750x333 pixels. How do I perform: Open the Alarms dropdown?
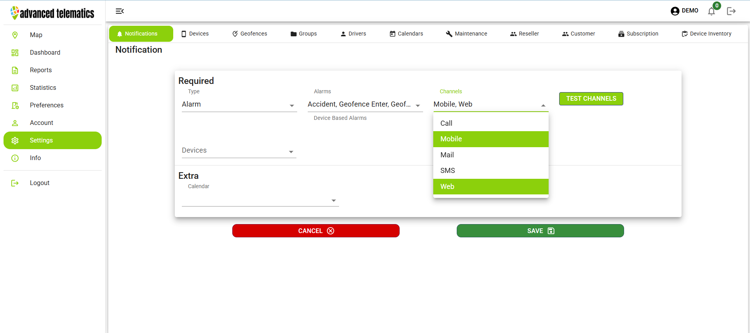[365, 105]
